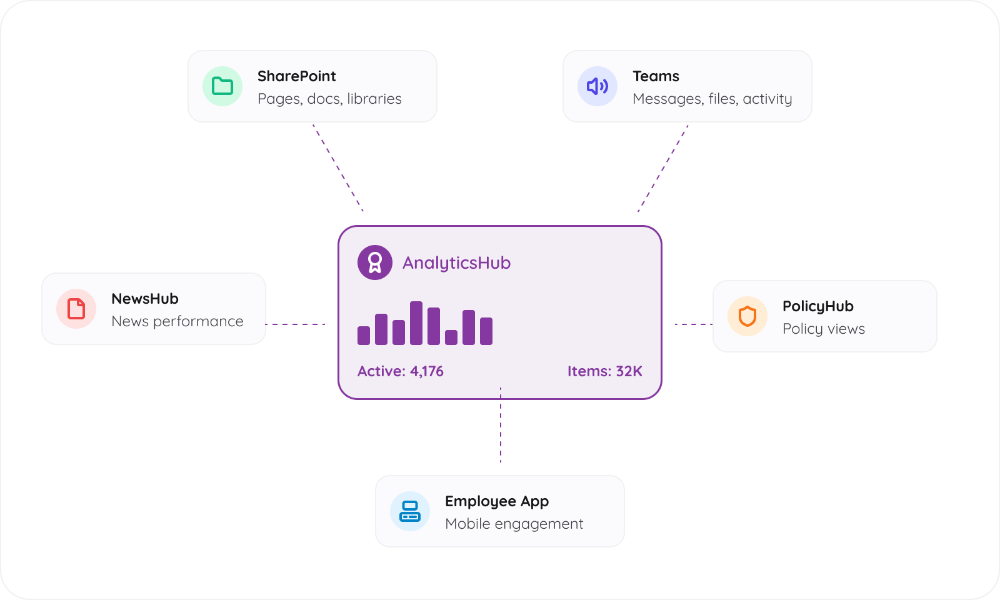Viewport: 1000px width, 600px height.
Task: Click the green SharePoint folder icon
Action: pos(222,86)
